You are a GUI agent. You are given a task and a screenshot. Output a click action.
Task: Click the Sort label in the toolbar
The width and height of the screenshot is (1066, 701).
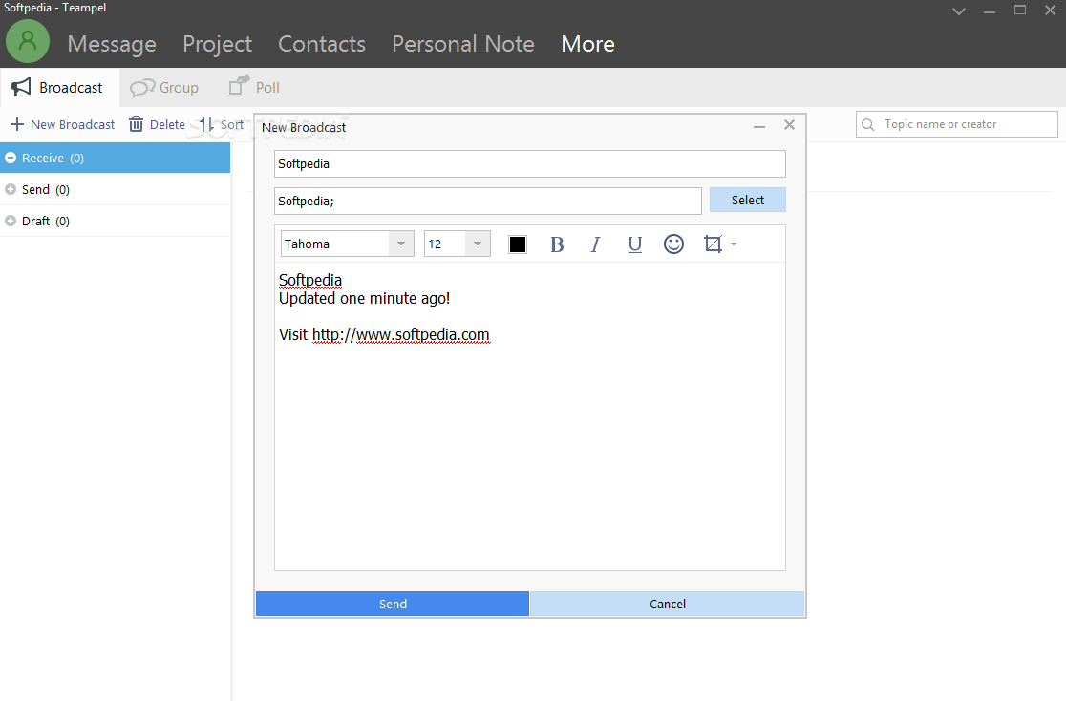click(232, 124)
